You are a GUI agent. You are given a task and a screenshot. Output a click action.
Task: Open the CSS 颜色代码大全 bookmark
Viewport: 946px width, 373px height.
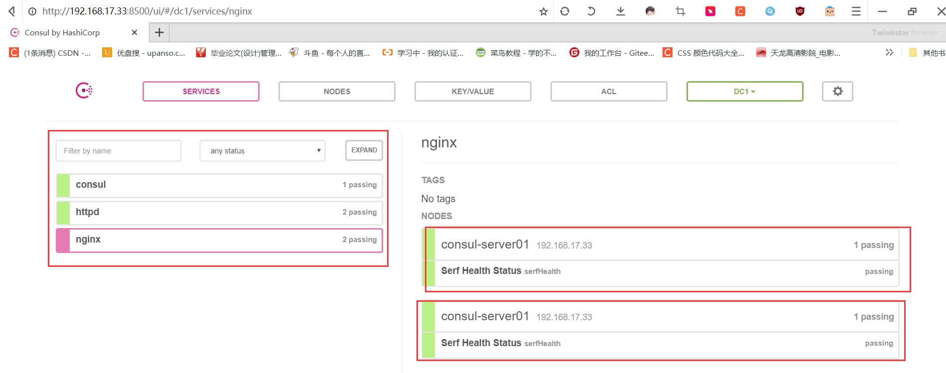703,53
